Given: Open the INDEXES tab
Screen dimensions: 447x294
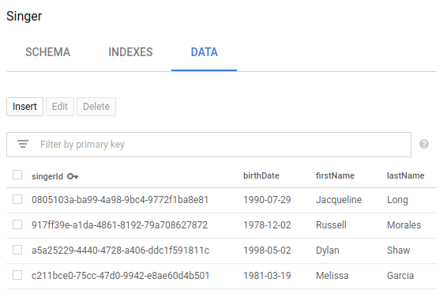Looking at the screenshot, I should tap(130, 52).
